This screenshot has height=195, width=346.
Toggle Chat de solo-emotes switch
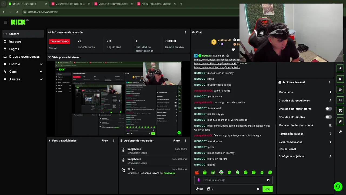(328, 117)
